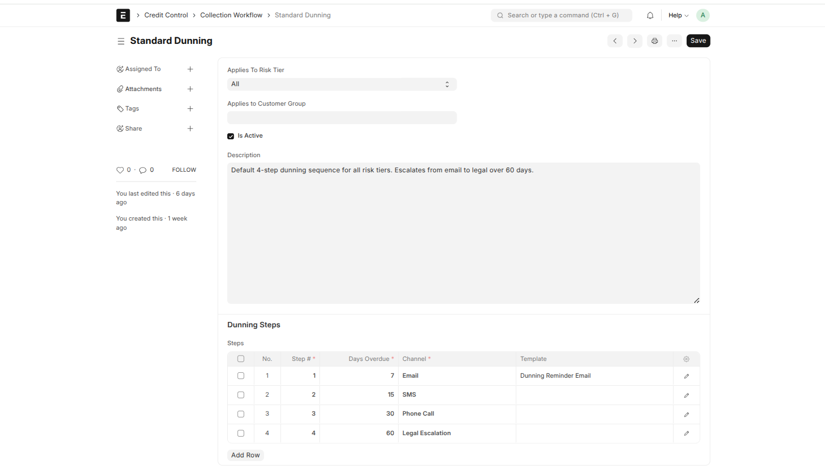Navigate to Credit Control breadcrumb
Image resolution: width=825 pixels, height=472 pixels.
click(x=166, y=15)
